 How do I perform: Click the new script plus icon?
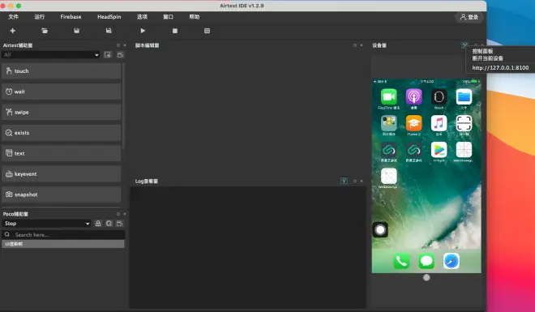(13, 31)
